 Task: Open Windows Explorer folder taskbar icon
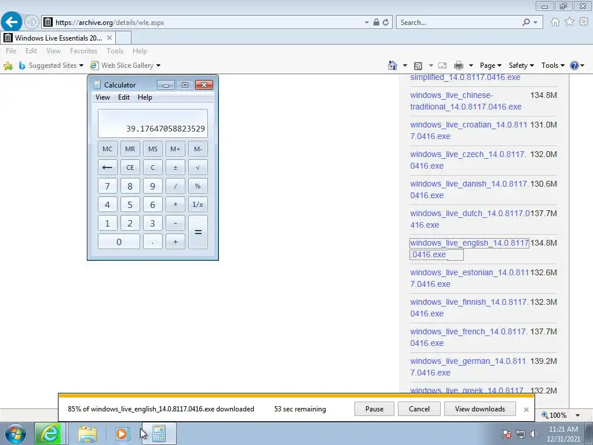(x=87, y=434)
